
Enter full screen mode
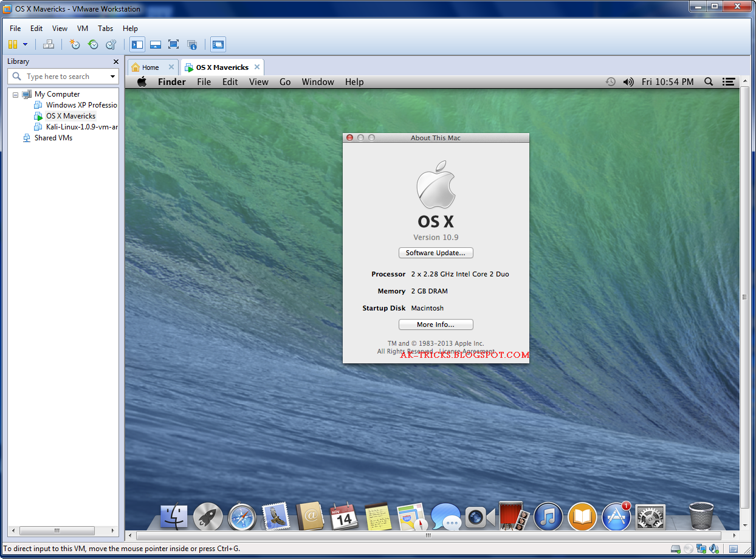(174, 44)
